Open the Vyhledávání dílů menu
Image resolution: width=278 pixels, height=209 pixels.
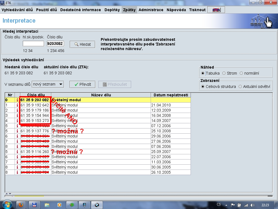(x=17, y=10)
